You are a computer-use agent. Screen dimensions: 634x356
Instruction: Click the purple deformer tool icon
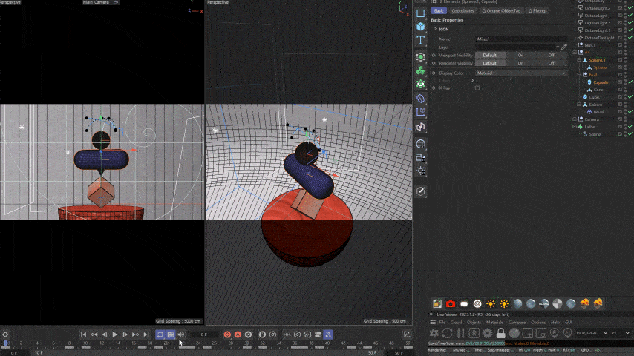coord(420,99)
